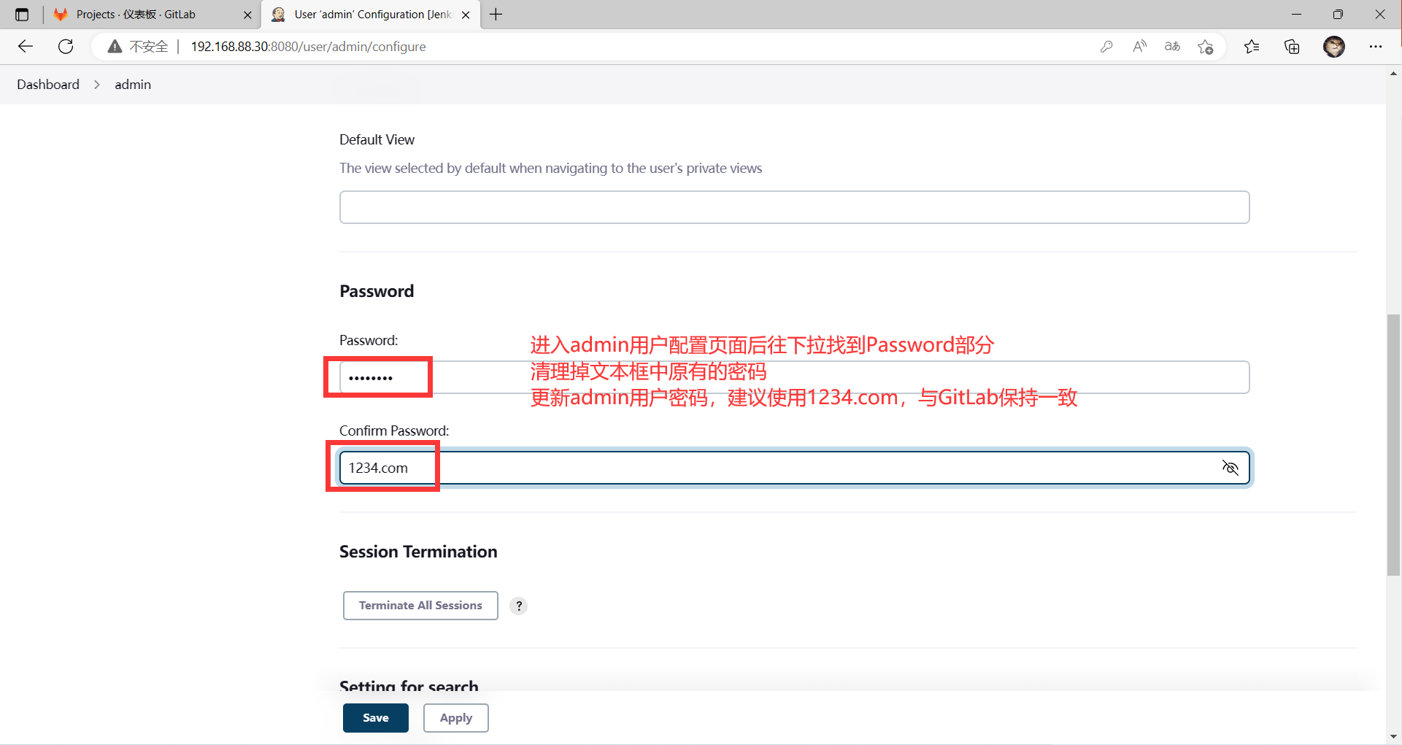Terminate All Sessions for admin
The width and height of the screenshot is (1402, 745).
click(x=420, y=606)
